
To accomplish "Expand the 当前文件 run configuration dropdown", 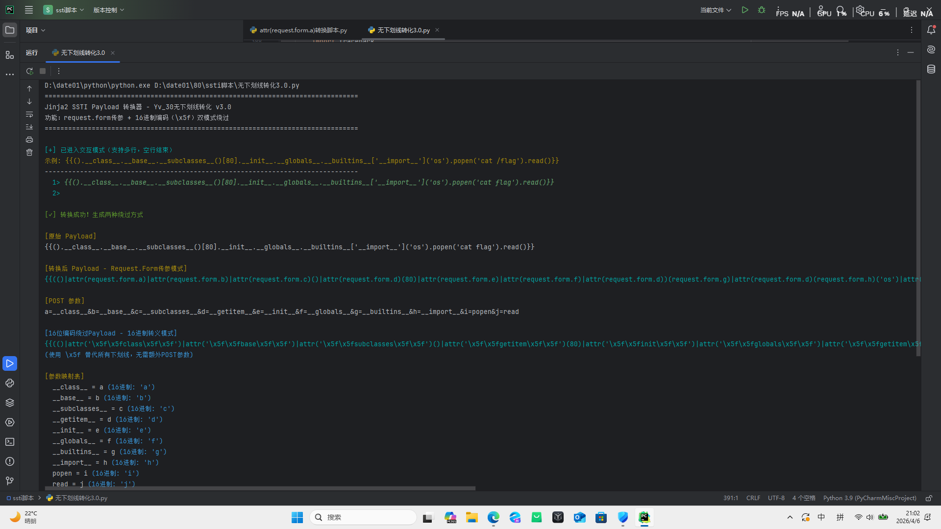I will [715, 10].
